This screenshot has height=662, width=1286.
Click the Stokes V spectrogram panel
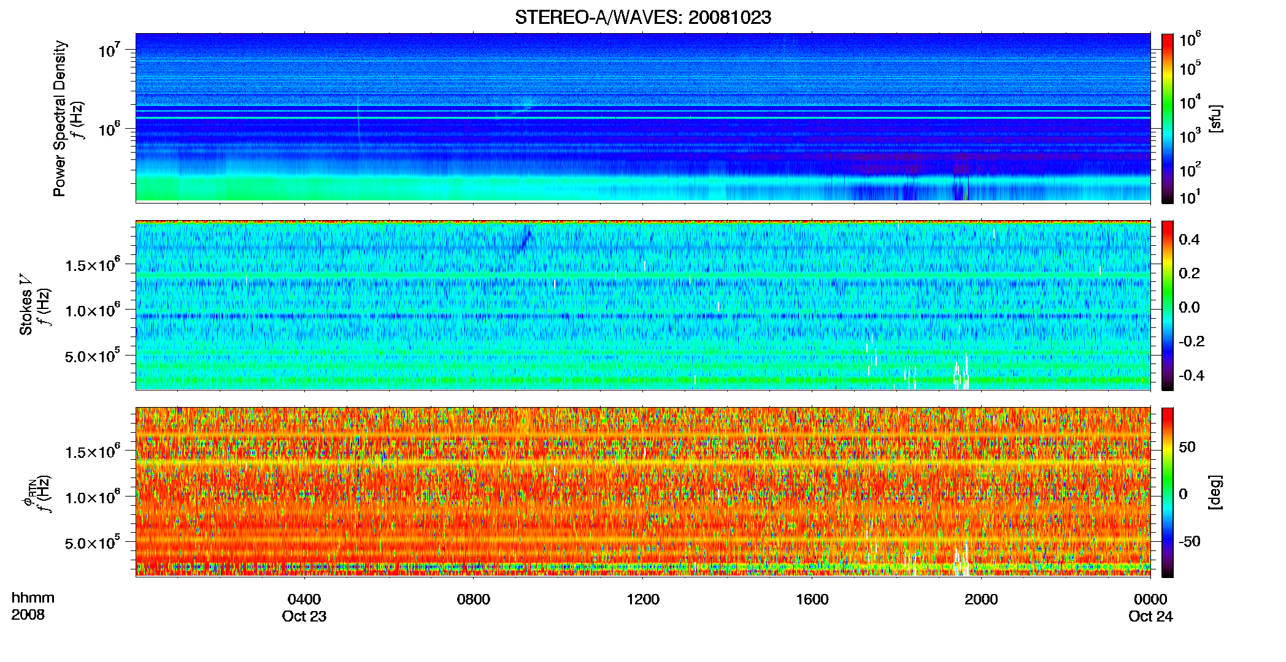tap(643, 305)
